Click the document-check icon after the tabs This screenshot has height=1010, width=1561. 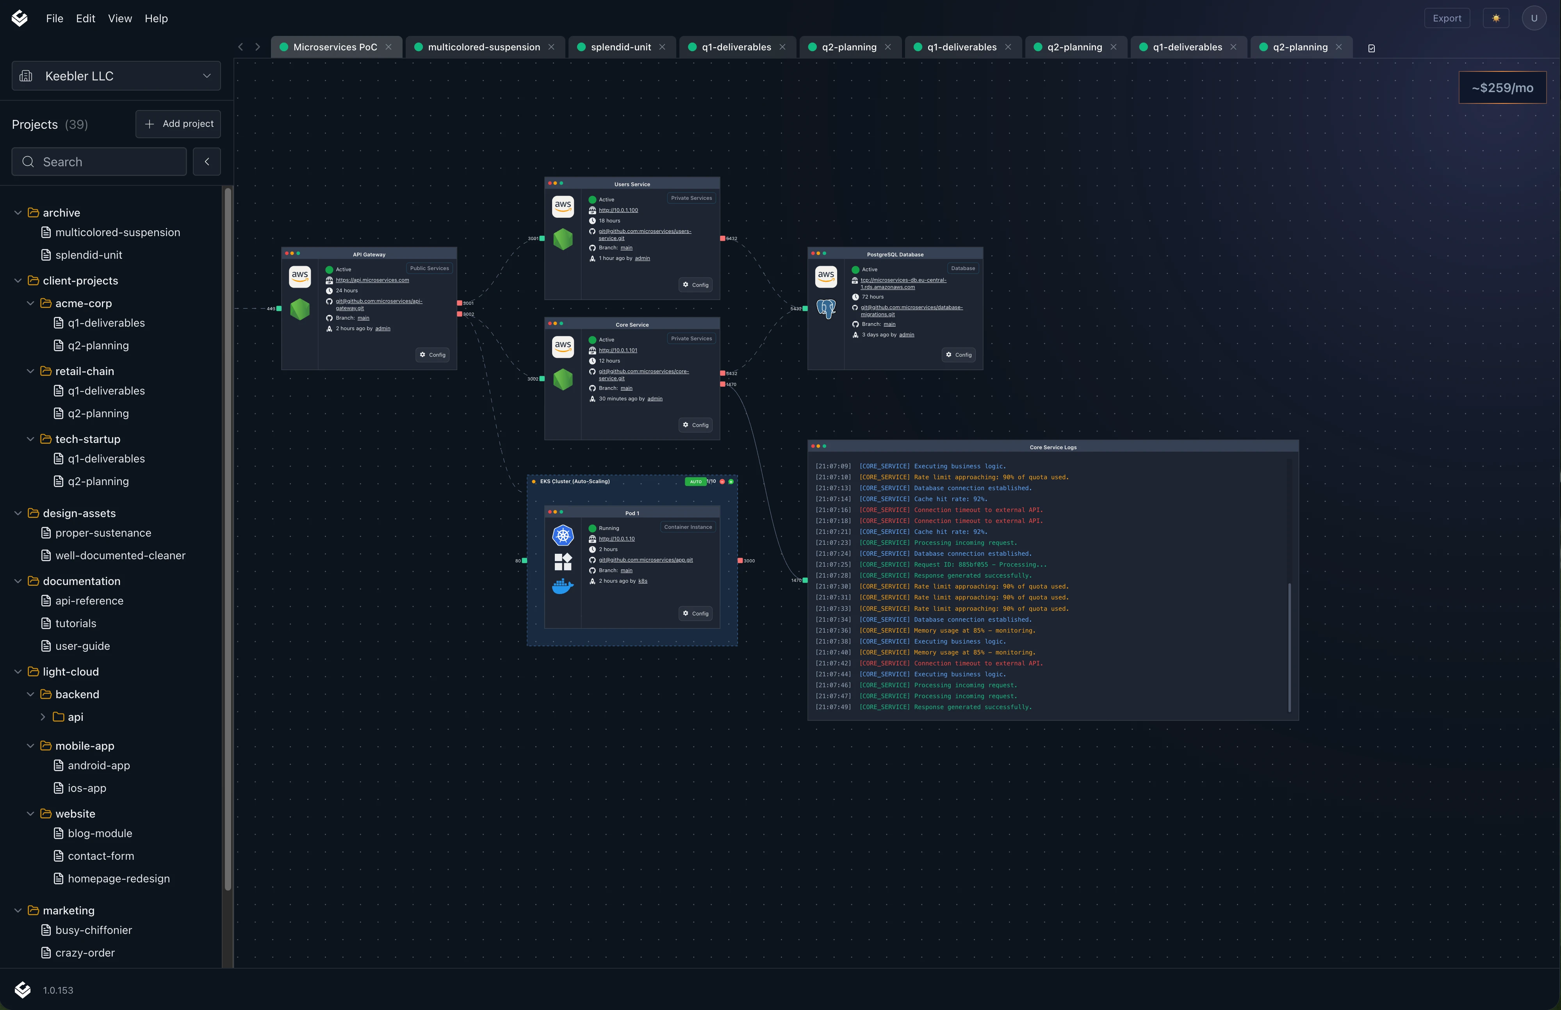coord(1372,48)
